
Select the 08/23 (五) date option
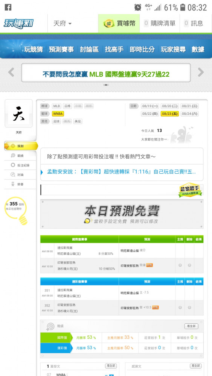170,114
